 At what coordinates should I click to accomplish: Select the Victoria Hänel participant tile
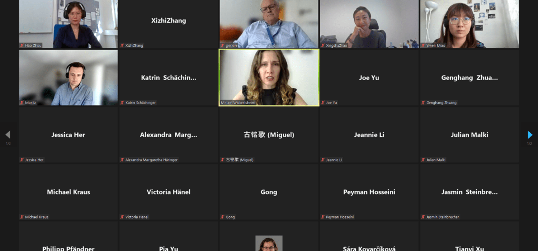pos(169,192)
